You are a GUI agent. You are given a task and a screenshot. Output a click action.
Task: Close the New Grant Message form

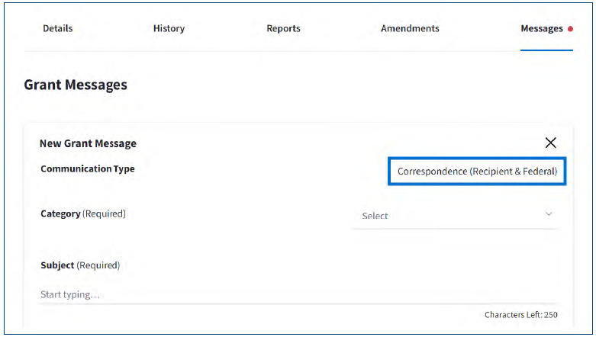click(550, 143)
